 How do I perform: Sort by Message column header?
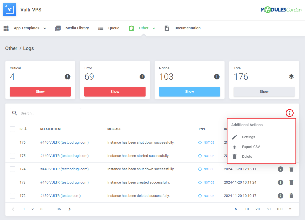coord(114,129)
